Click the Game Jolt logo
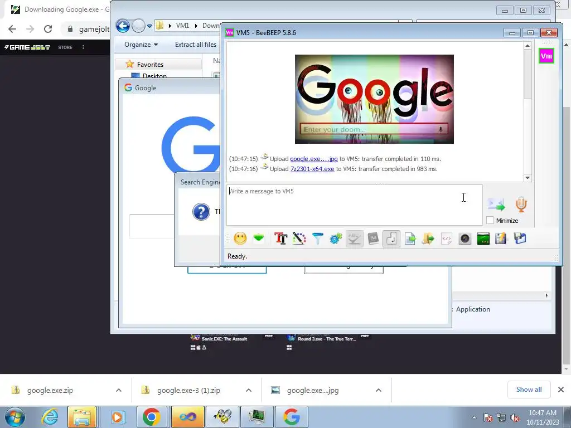Viewport: 571px width, 428px height. pos(27,47)
